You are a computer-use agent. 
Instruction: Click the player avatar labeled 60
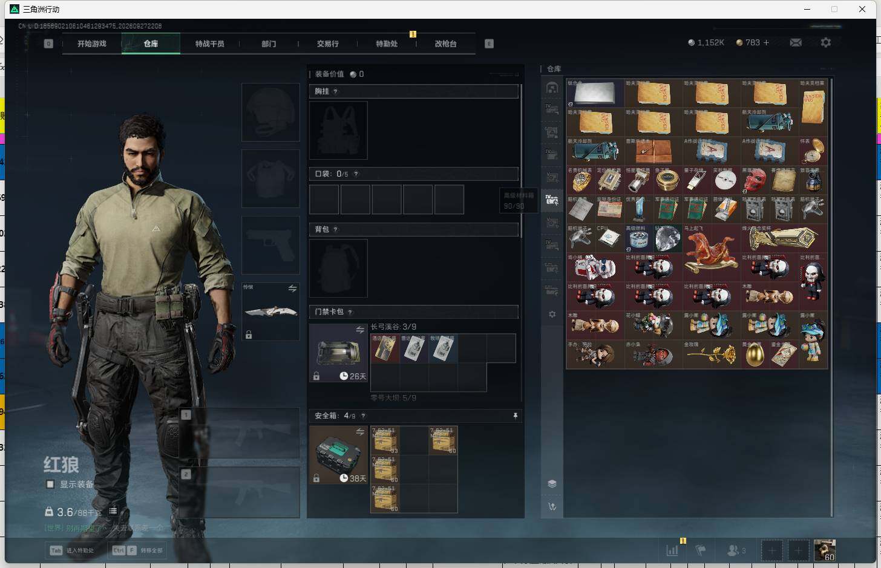825,550
